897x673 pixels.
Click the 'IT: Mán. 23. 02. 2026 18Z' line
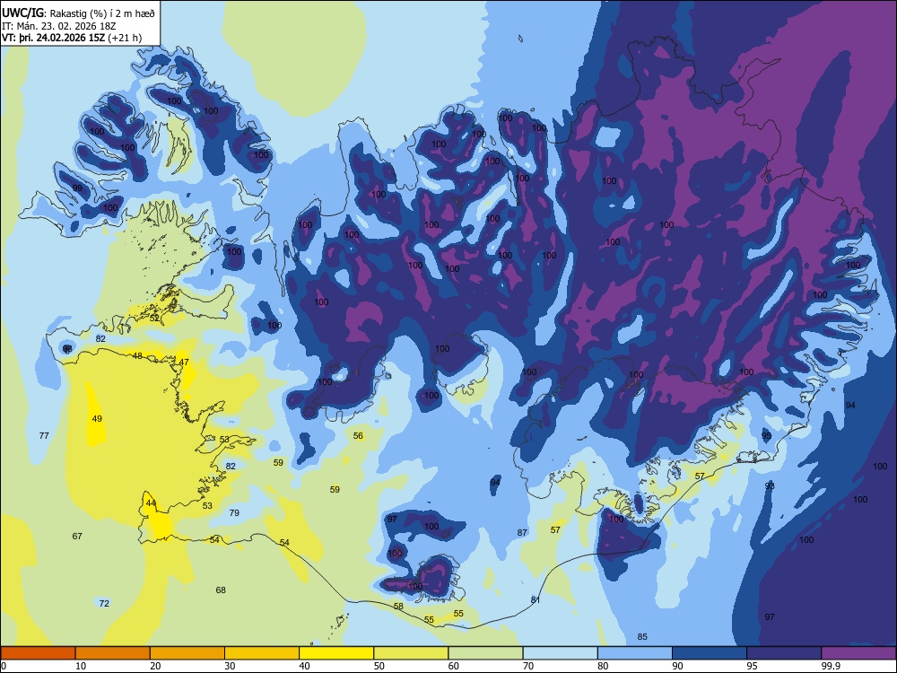59,26
